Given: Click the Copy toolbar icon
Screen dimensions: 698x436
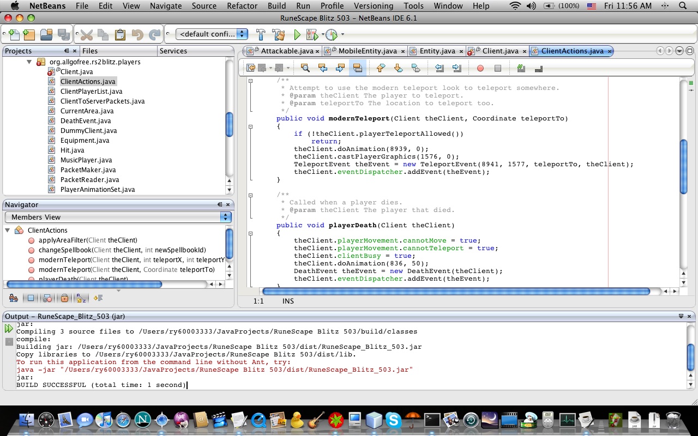Looking at the screenshot, I should click(x=103, y=35).
